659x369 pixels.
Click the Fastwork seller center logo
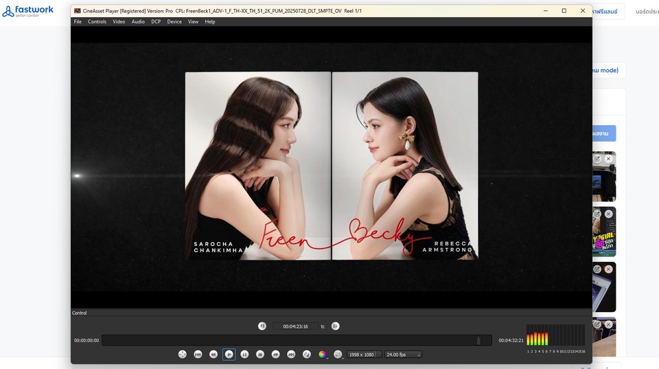28,11
